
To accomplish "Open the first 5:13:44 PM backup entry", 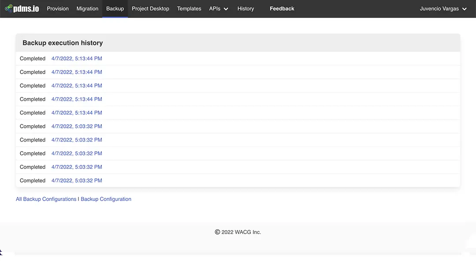I will tap(77, 59).
